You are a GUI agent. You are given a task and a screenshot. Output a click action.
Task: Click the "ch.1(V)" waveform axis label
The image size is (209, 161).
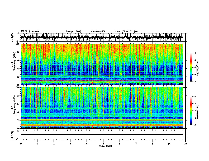[x=13, y=37]
